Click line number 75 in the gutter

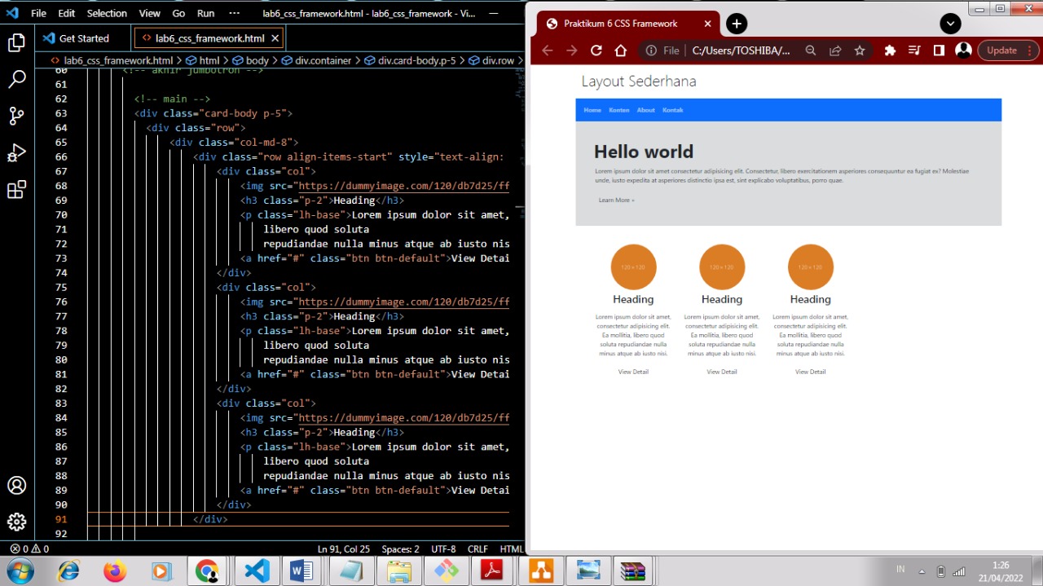tap(61, 287)
